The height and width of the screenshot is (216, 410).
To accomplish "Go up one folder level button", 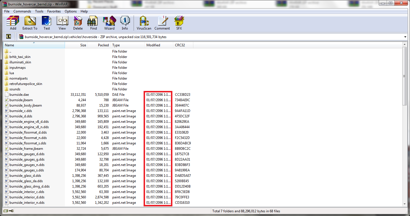I will (9, 37).
